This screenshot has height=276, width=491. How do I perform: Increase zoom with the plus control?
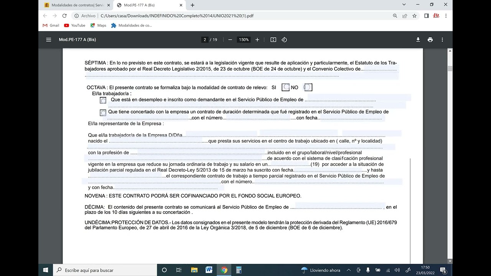click(x=257, y=39)
